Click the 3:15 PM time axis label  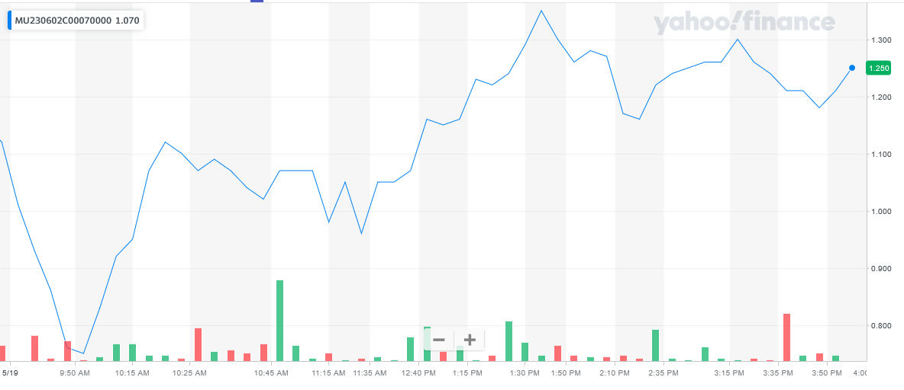729,373
